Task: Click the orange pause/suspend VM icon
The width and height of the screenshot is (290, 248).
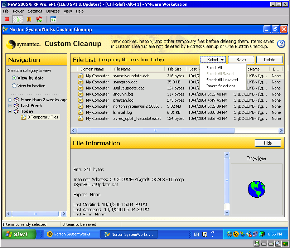Action: click(29, 19)
